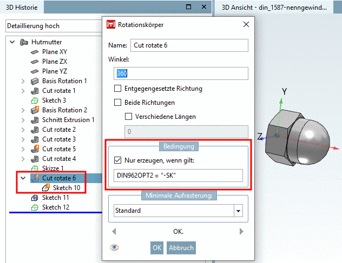Click the Sketch 11 sketch icon
This screenshot has height=263, width=342.
35,198
